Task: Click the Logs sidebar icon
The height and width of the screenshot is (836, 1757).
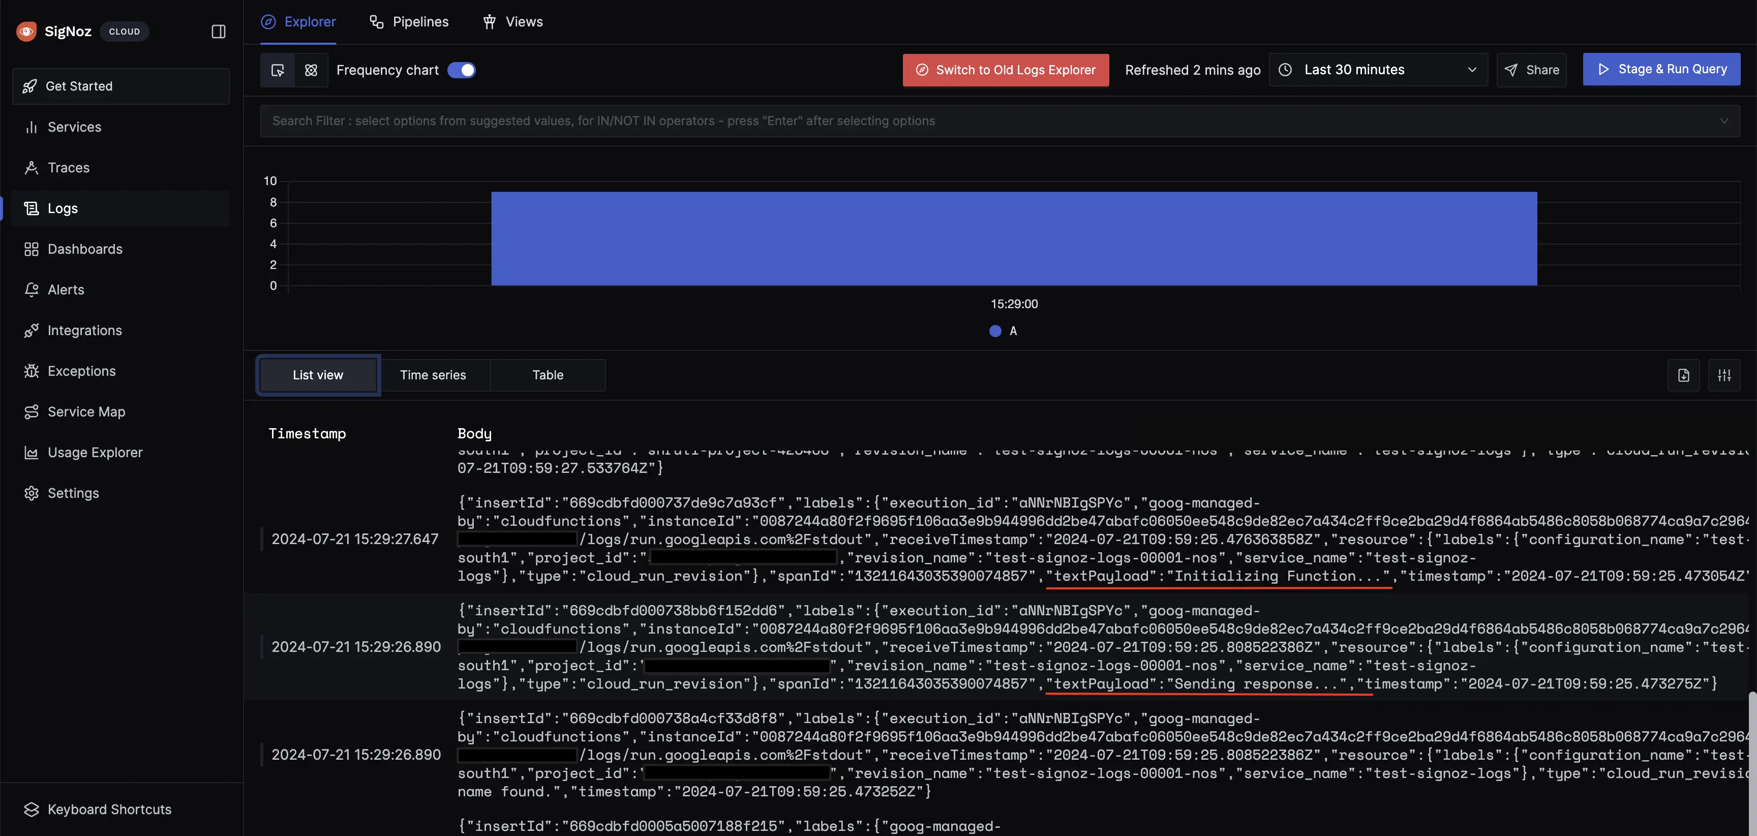Action: (31, 207)
